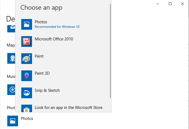Viewport: 189px width, 129px height.
Task: Pick the Paint palette icon
Action: coord(27,59)
